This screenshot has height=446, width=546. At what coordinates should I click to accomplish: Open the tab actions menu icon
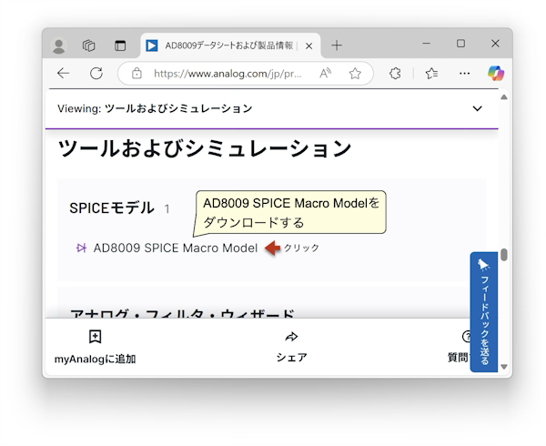[x=119, y=46]
